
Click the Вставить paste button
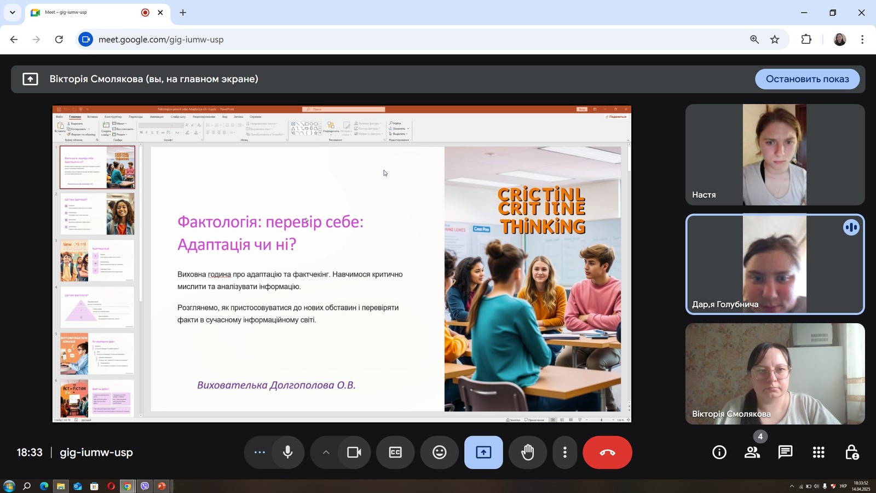pyautogui.click(x=60, y=128)
